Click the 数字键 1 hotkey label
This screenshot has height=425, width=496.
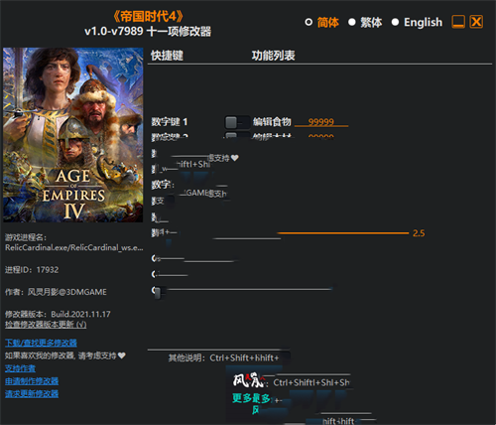click(170, 122)
